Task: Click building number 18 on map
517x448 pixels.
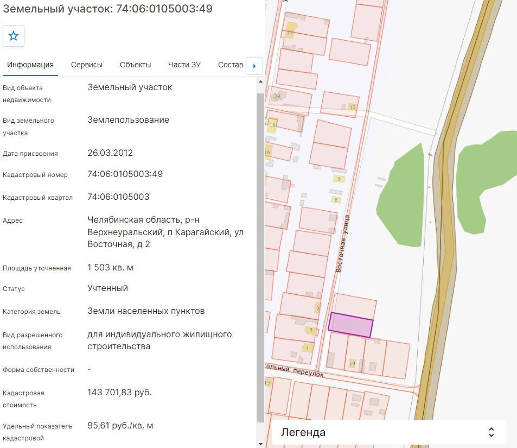Action: pyautogui.click(x=272, y=125)
